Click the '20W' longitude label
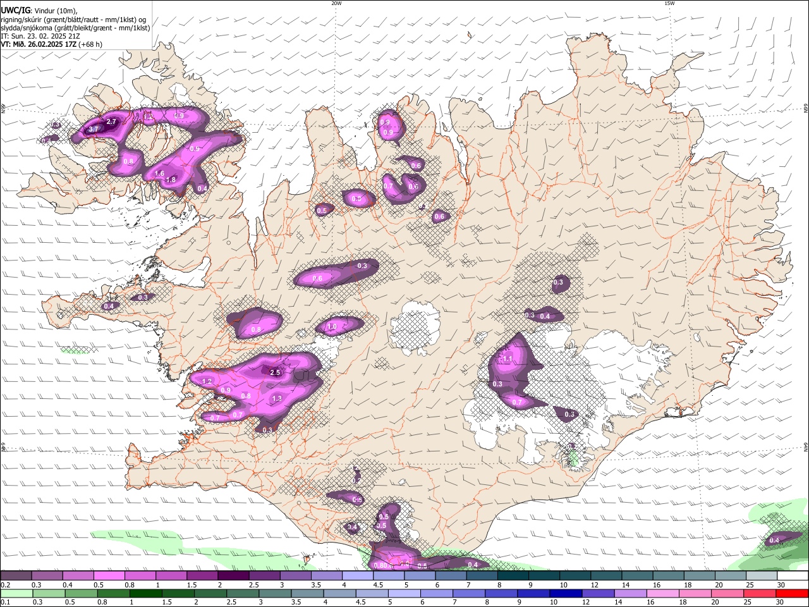 (x=336, y=3)
